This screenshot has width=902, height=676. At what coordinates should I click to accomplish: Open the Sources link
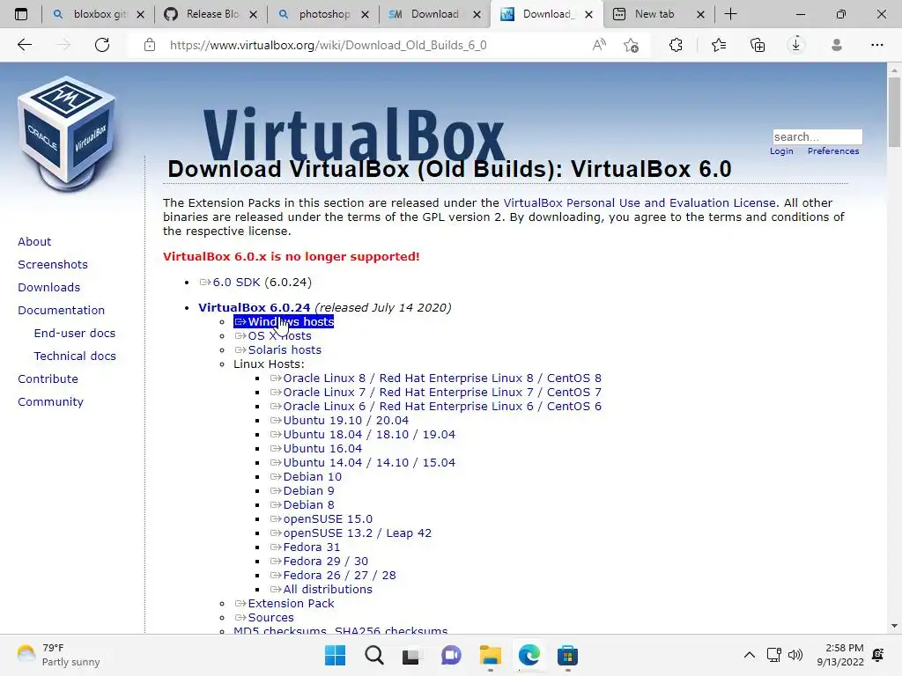264,617
